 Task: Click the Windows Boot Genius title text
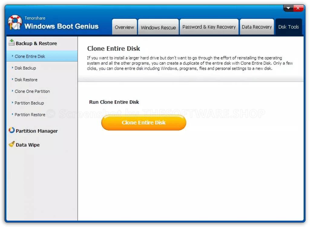coord(61,26)
